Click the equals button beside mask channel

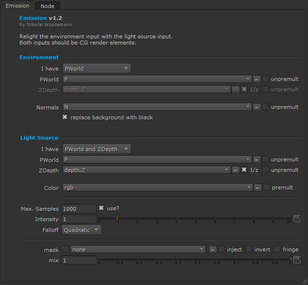pyautogui.click(x=213, y=249)
